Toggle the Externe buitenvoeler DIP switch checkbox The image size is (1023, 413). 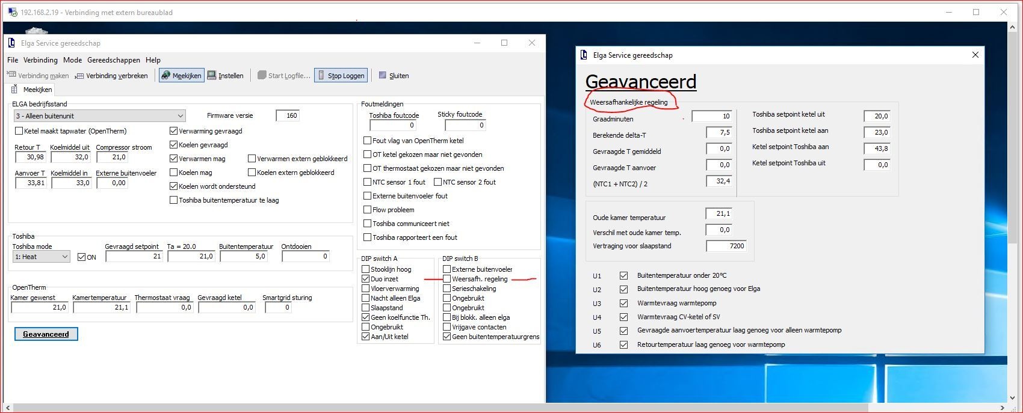tap(447, 269)
